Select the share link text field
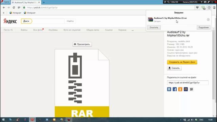 [x=188, y=83]
